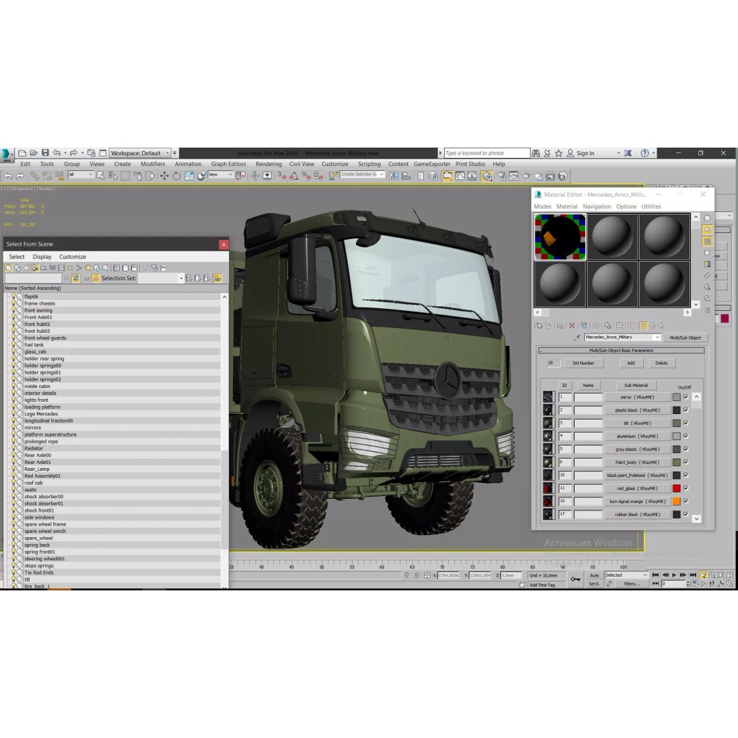Uncheck On/Off for mirror sub-material
Viewport: 738px width, 738px height.
[x=686, y=397]
